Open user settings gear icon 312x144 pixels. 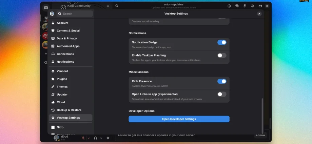108,138
